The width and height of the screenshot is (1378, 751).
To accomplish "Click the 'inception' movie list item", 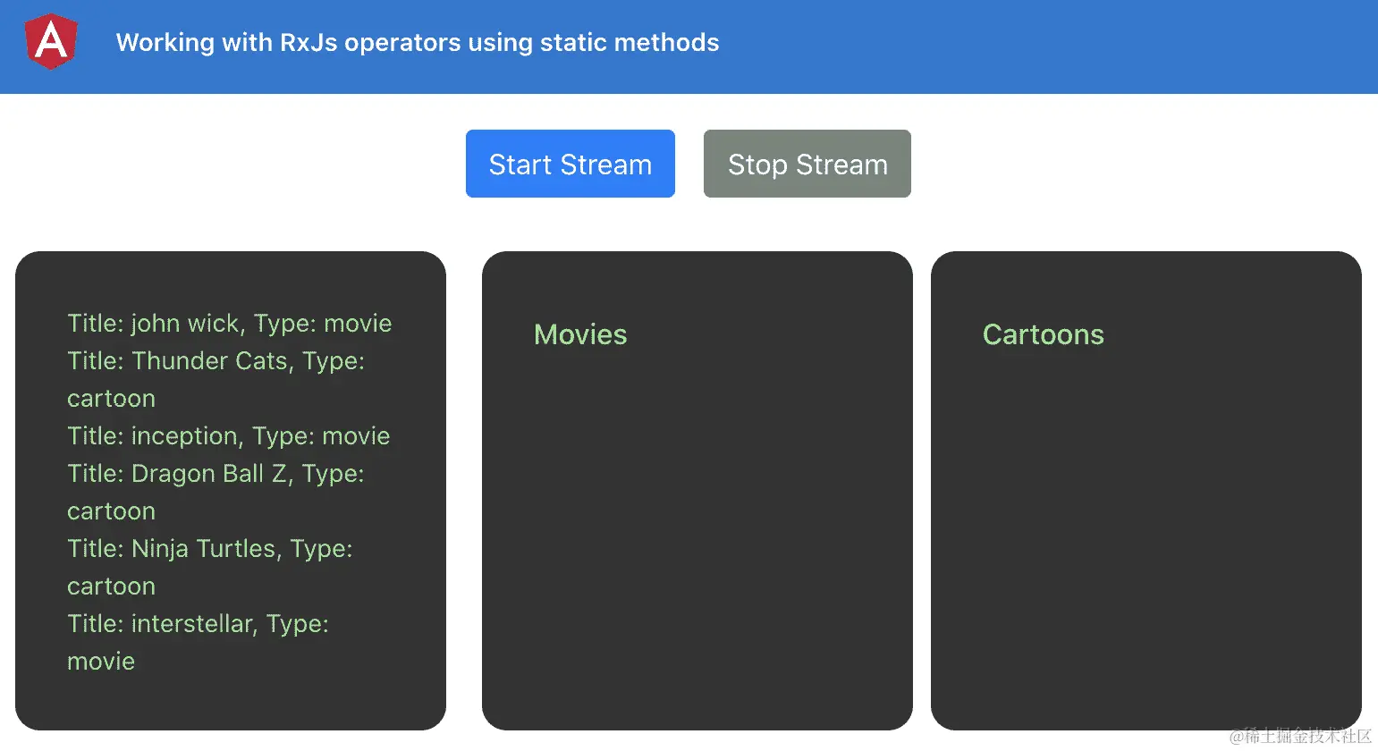I will click(x=228, y=435).
